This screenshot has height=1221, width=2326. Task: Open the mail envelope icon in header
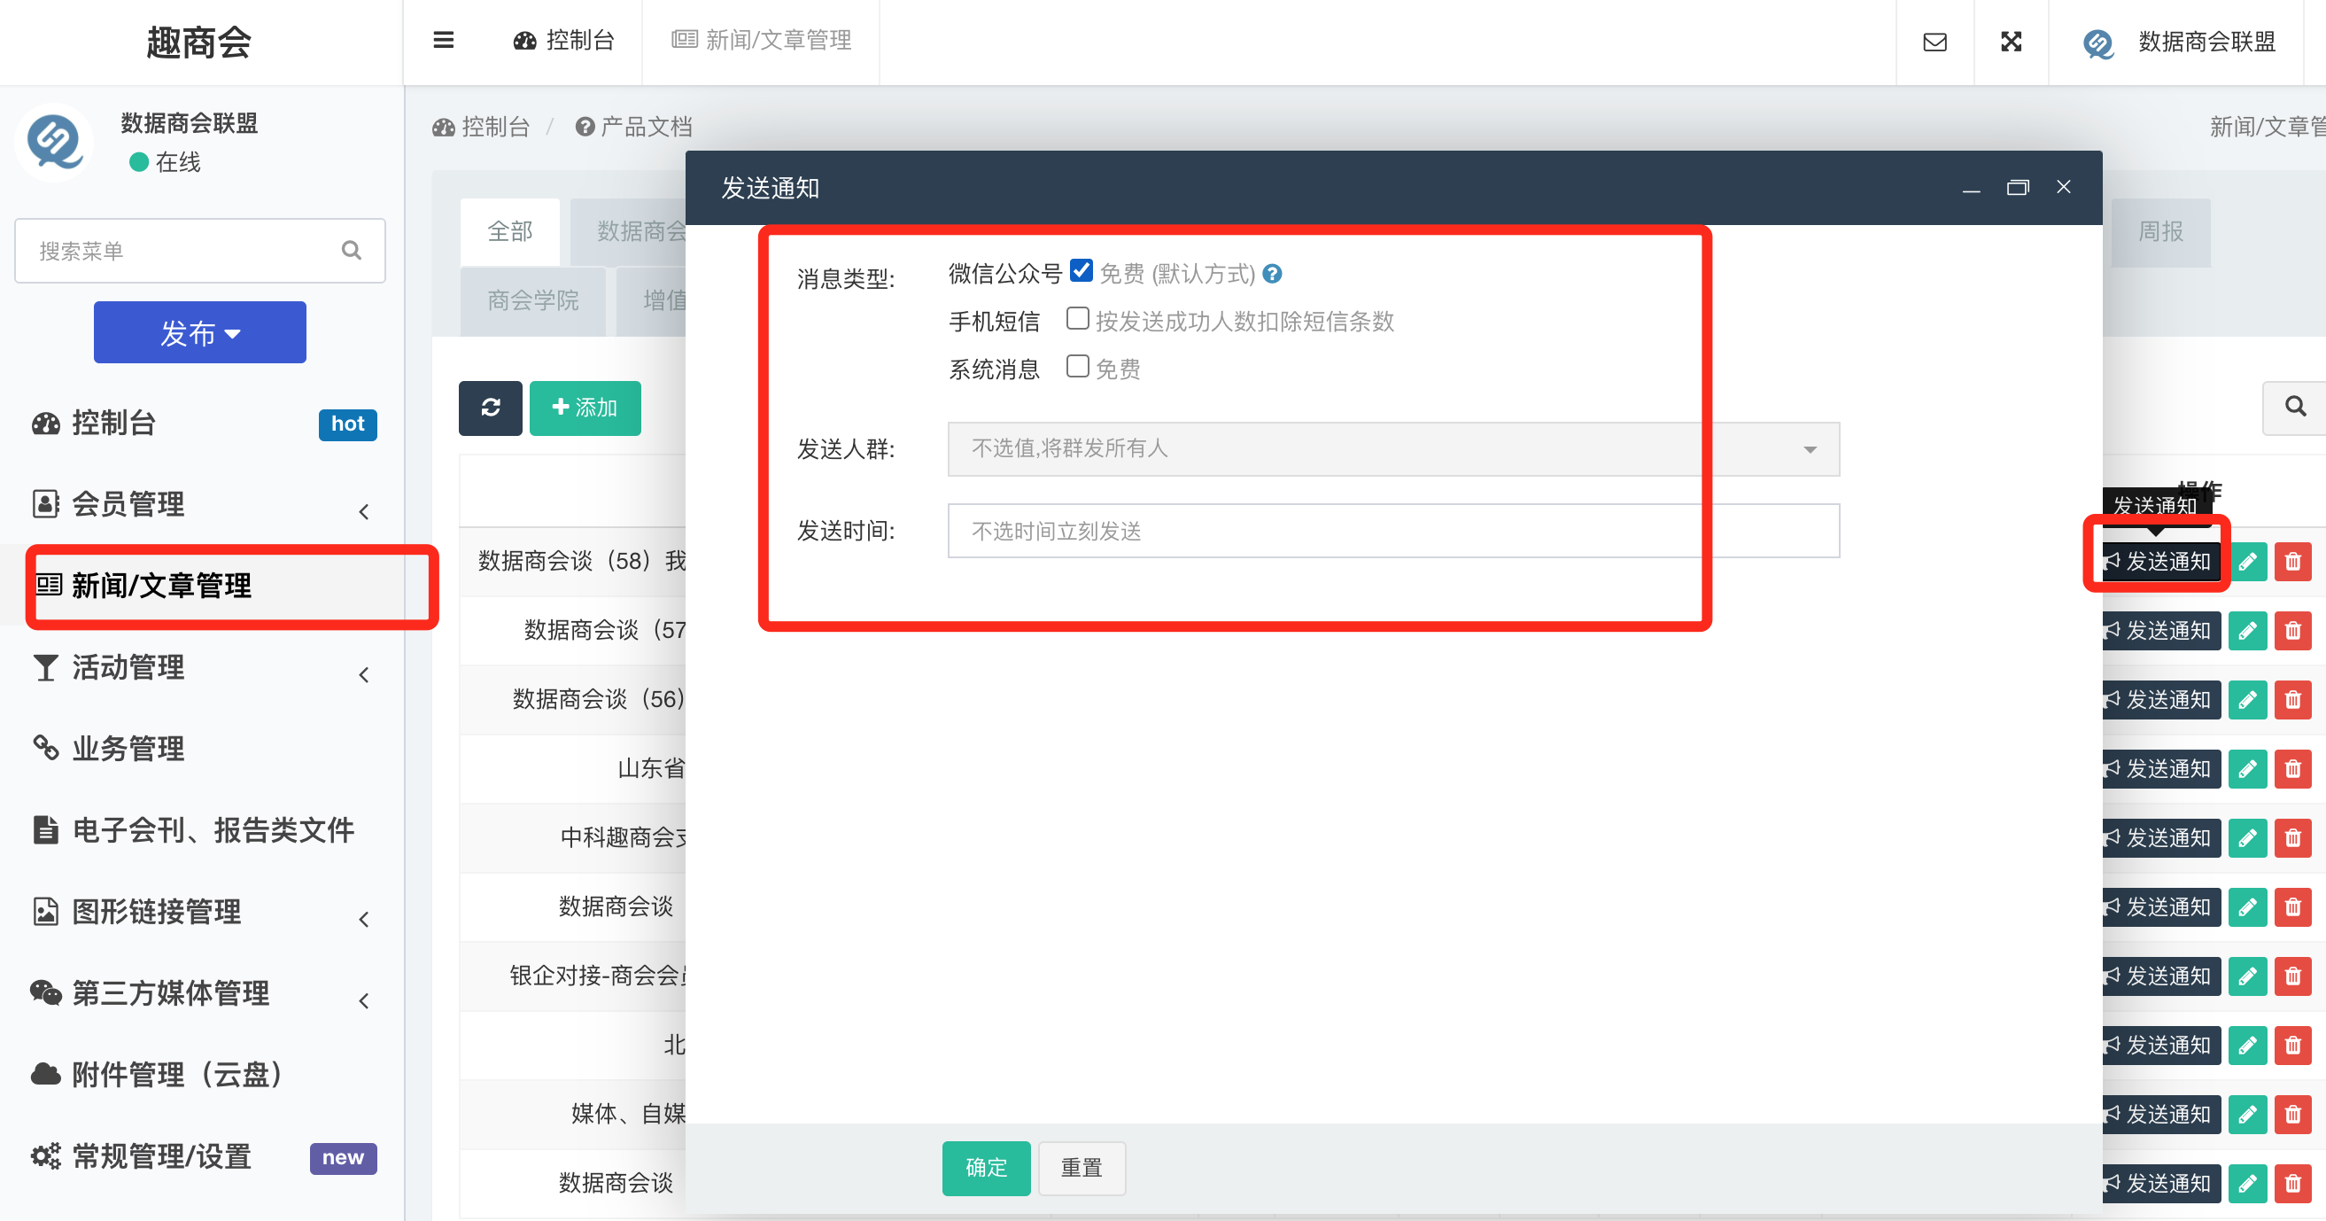(x=1934, y=42)
